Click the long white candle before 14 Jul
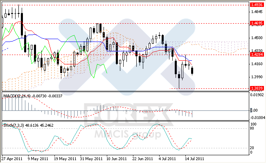This screenshot has width=266, height=163. 183,71
